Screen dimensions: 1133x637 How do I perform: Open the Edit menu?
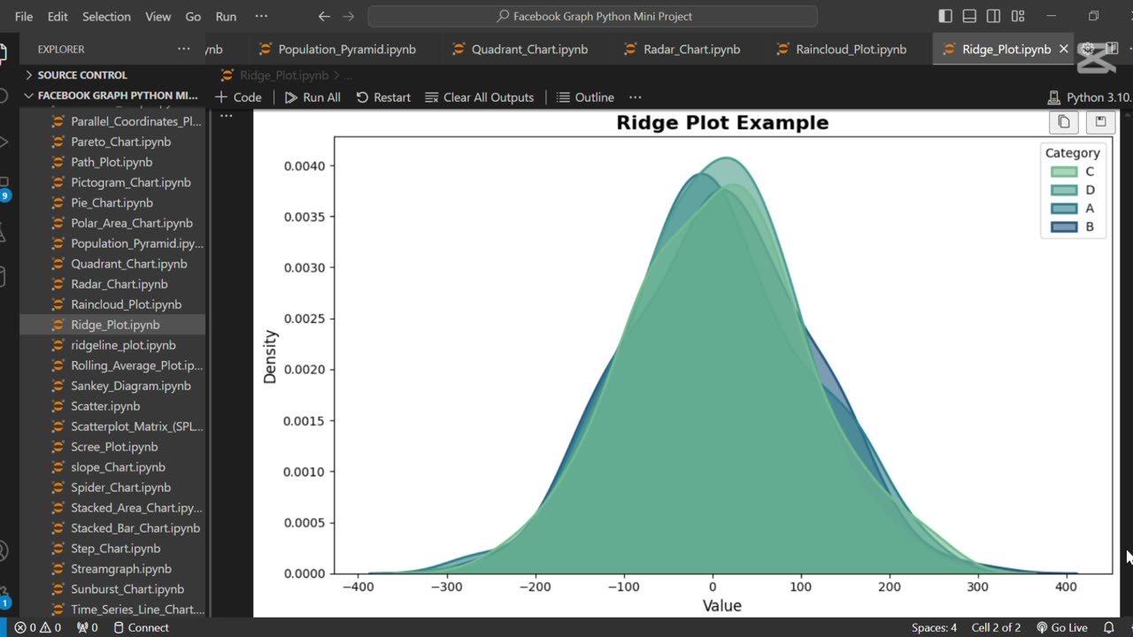[58, 17]
